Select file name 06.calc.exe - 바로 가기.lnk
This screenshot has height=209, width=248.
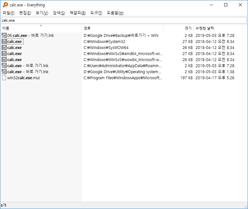point(31,35)
